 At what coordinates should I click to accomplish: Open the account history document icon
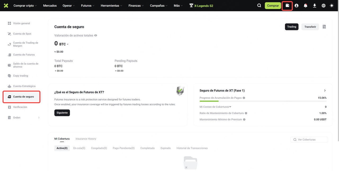click(x=324, y=27)
